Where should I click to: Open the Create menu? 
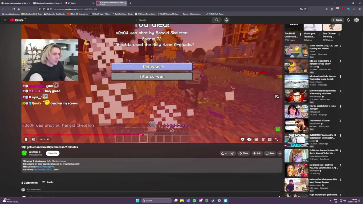tap(337, 20)
